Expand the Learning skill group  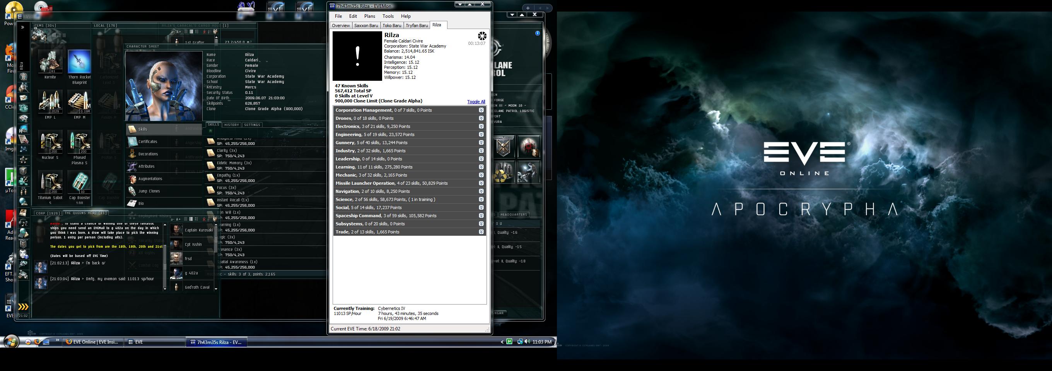pos(481,167)
